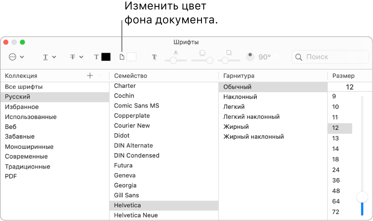Select Легкий typeface

click(273, 107)
